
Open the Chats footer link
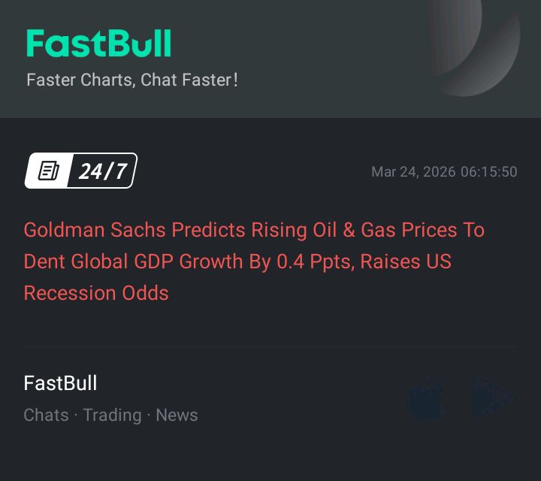tap(46, 415)
